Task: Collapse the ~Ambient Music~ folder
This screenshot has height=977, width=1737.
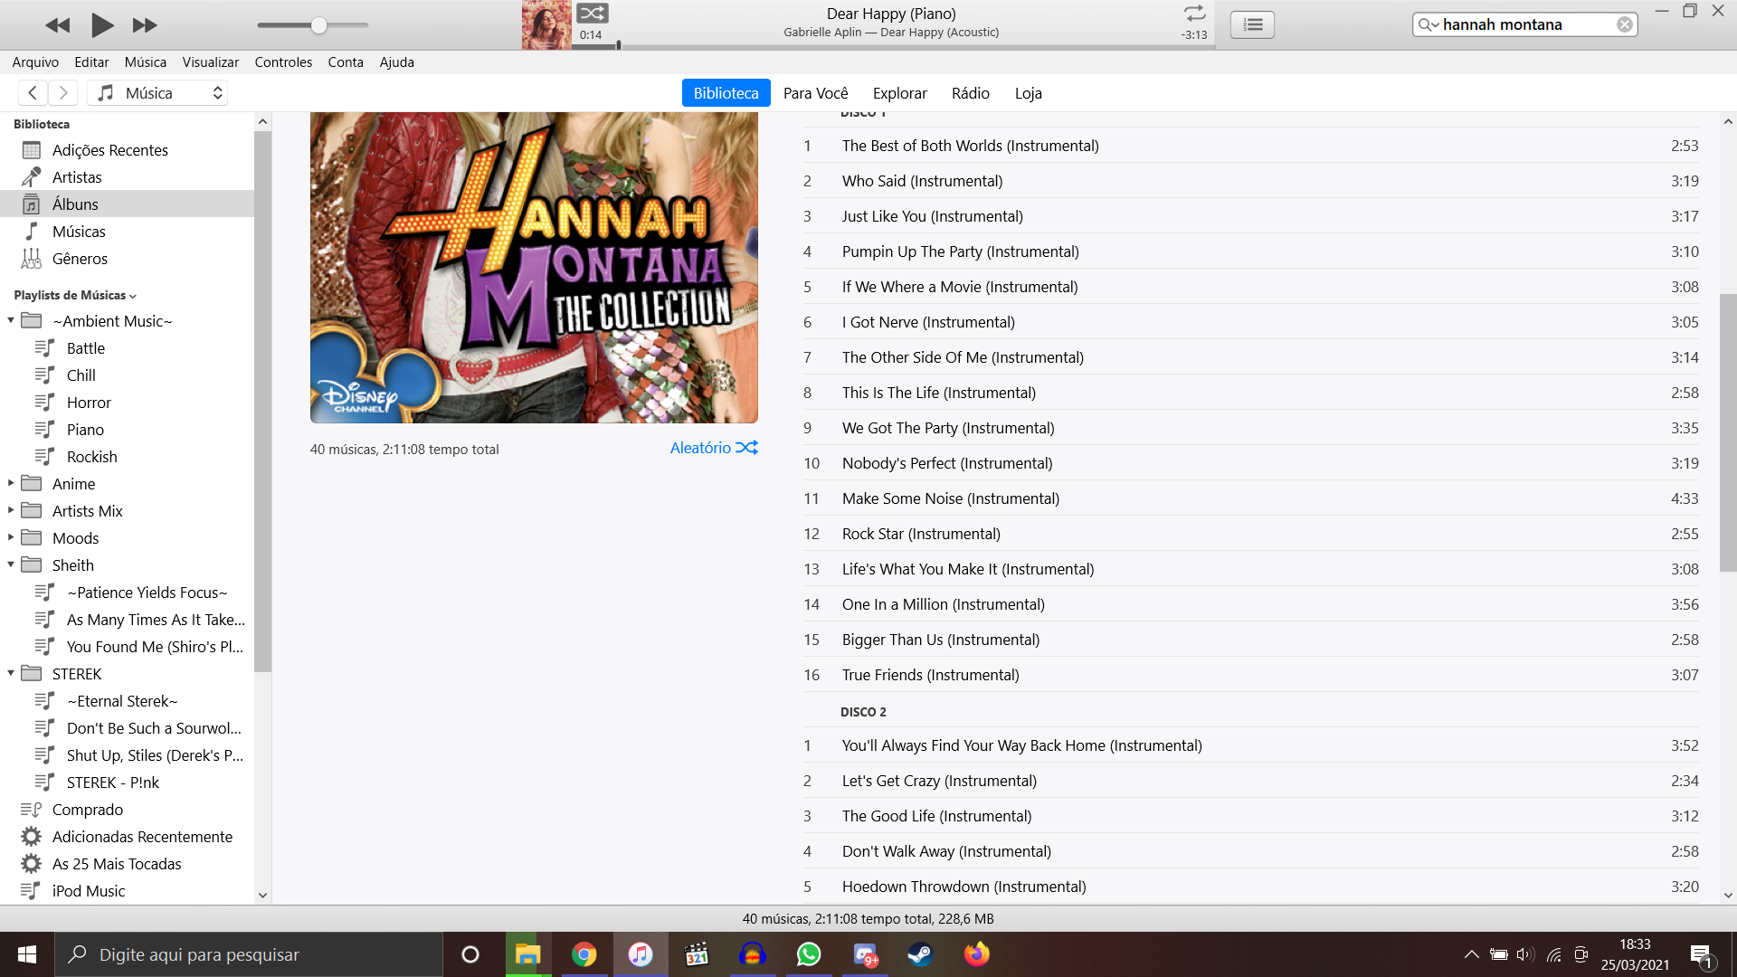Action: 11,320
